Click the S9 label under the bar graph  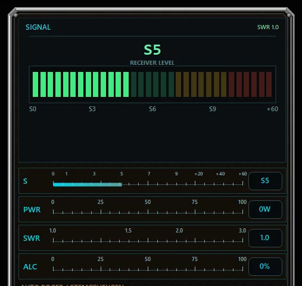pyautogui.click(x=213, y=109)
